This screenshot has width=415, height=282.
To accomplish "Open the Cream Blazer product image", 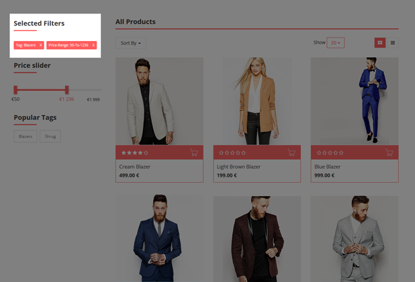I will pos(159,101).
